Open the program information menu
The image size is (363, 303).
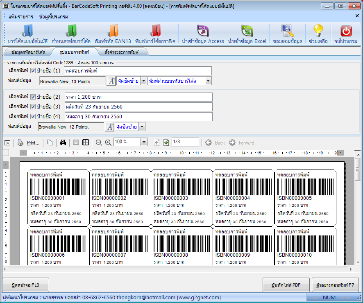pyautogui.click(x=53, y=17)
